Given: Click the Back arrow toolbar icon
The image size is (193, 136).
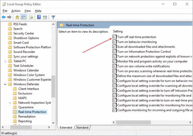Looking at the screenshot, I should click(x=4, y=17).
